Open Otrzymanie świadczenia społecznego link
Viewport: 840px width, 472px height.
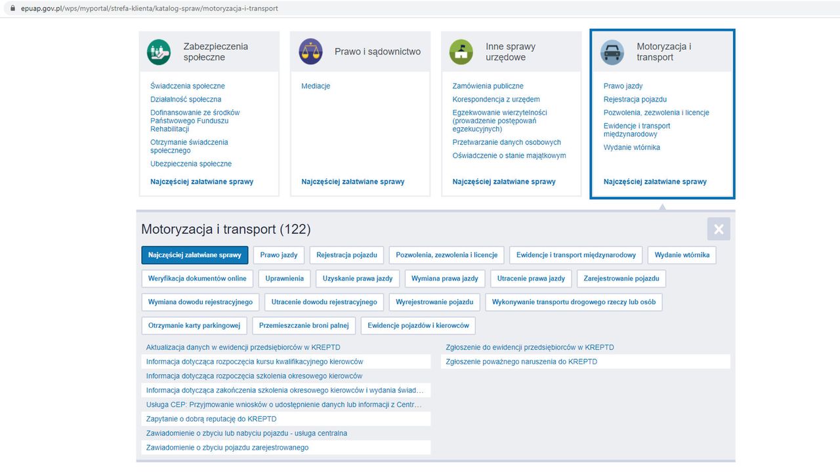[x=189, y=146]
